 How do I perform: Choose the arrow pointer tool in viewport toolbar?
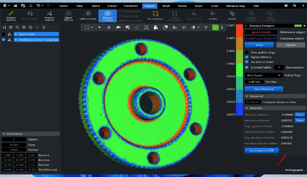tap(100, 27)
